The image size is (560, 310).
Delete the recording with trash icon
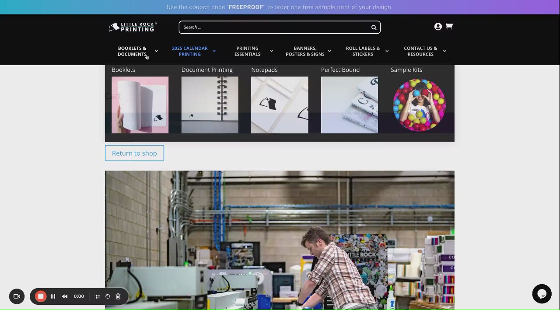tap(118, 296)
